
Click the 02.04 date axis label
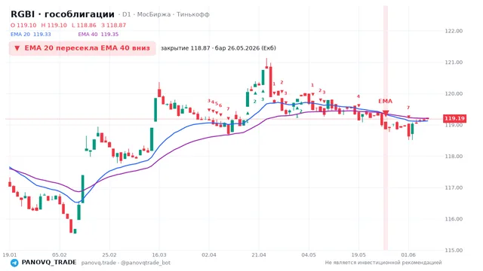(209, 254)
